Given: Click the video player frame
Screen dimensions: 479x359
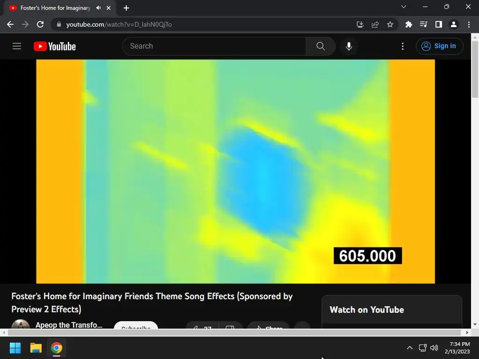Looking at the screenshot, I should pos(236,171).
